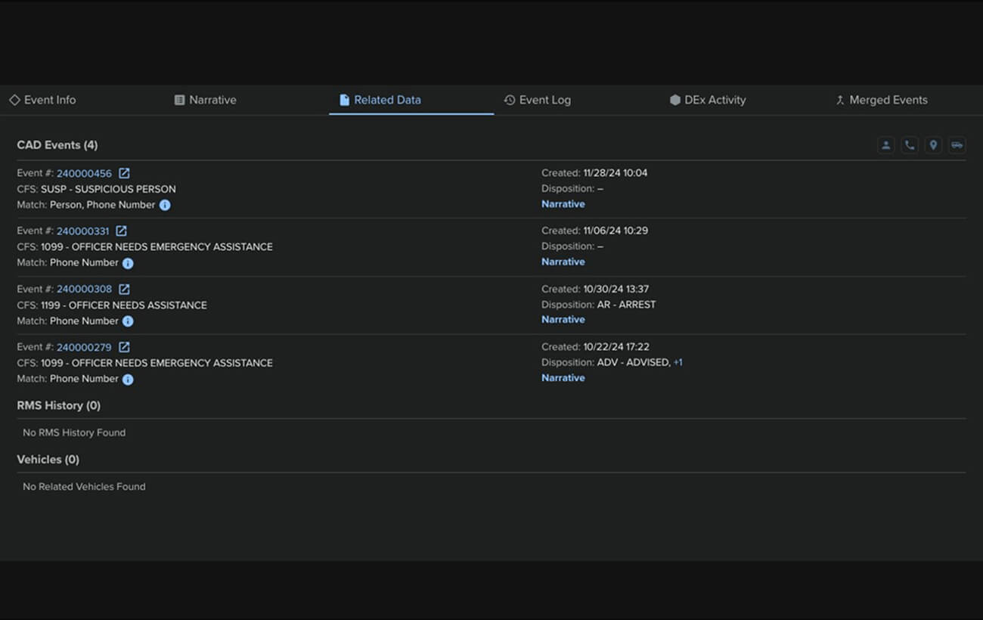
Task: Click info icon for event 240000279 match
Action: click(127, 380)
